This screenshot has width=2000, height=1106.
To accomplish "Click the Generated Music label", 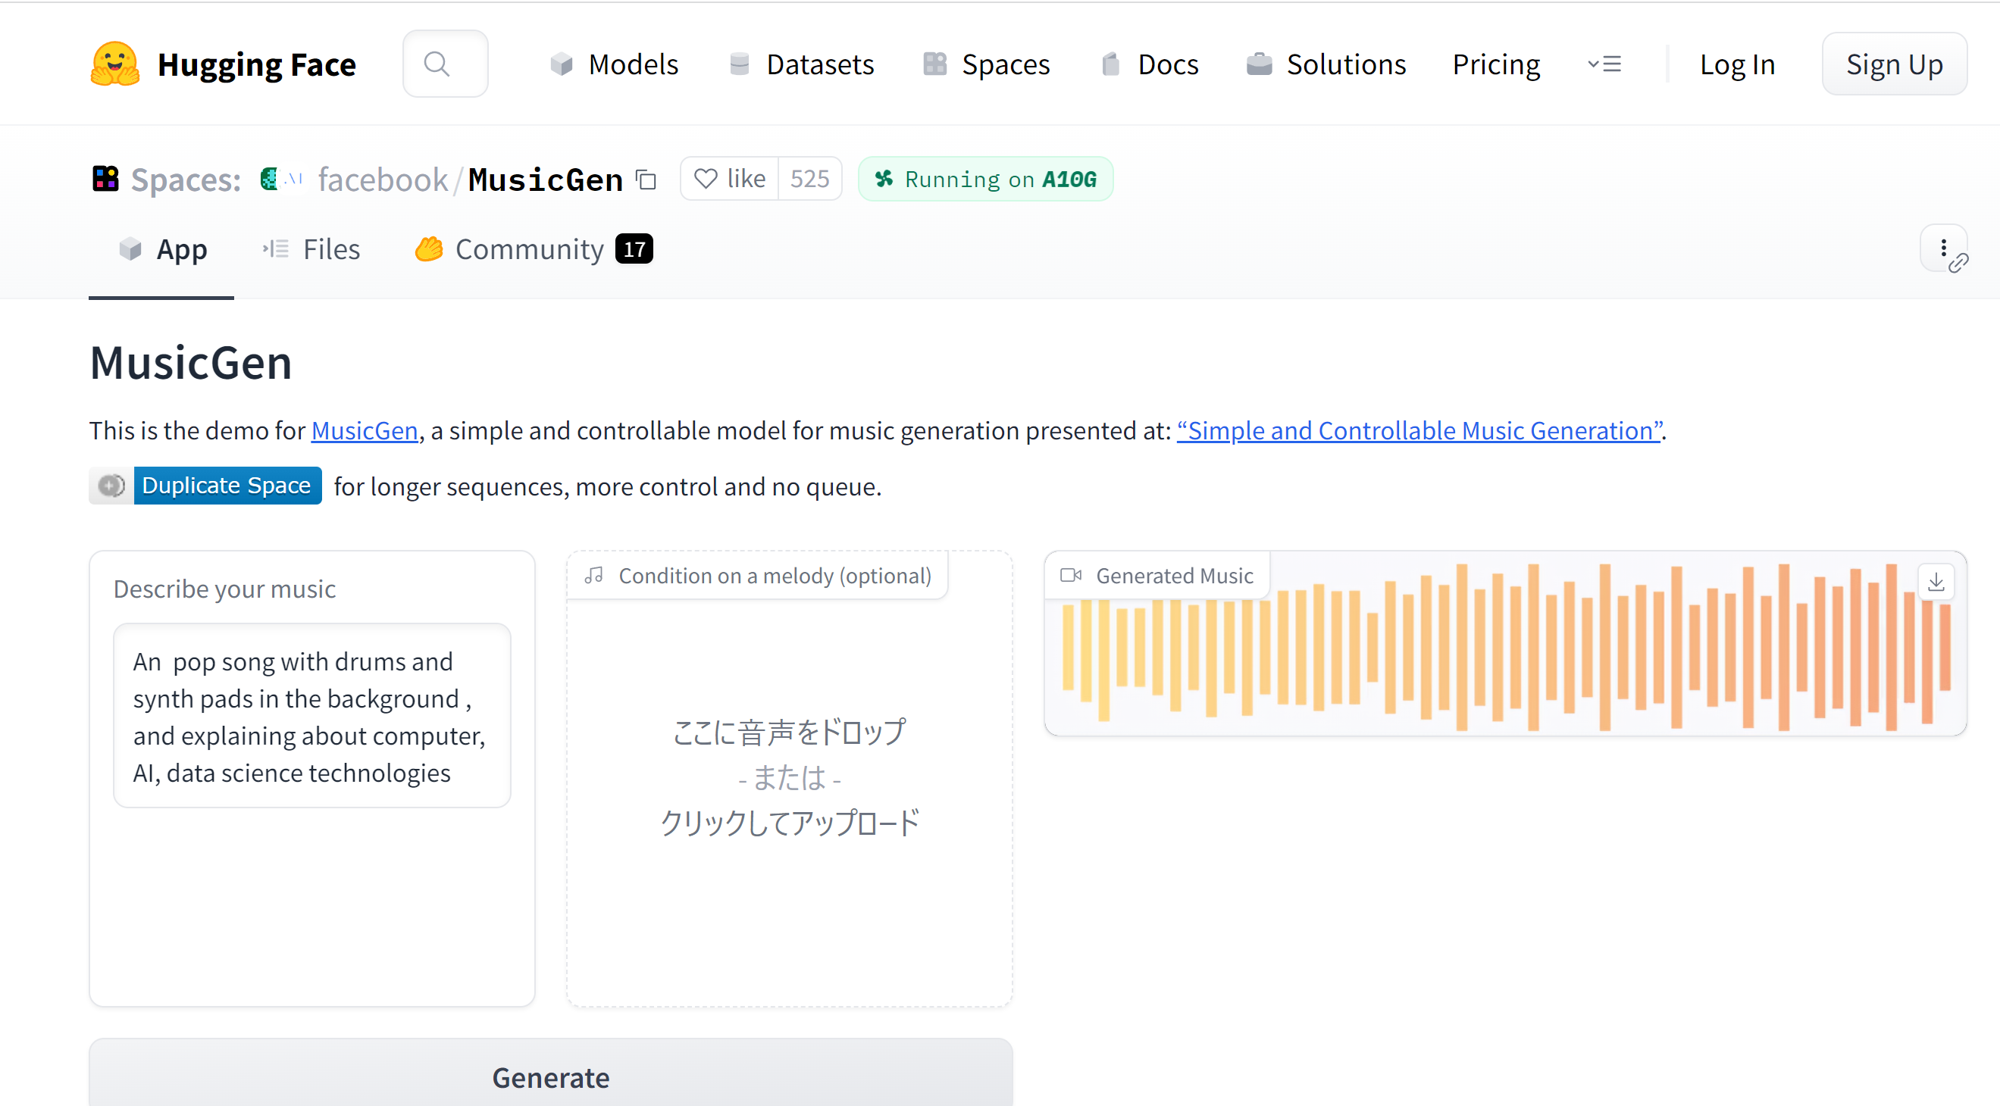I will click(1175, 576).
